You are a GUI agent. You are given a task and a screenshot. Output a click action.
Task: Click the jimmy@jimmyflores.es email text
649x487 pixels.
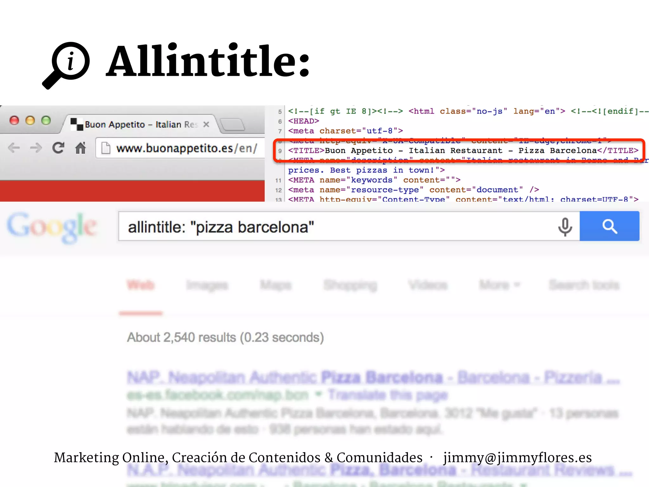pos(517,458)
